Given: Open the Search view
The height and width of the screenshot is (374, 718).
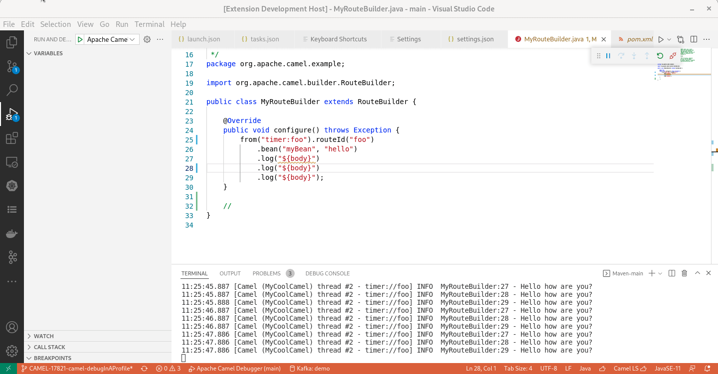Looking at the screenshot, I should coord(11,90).
